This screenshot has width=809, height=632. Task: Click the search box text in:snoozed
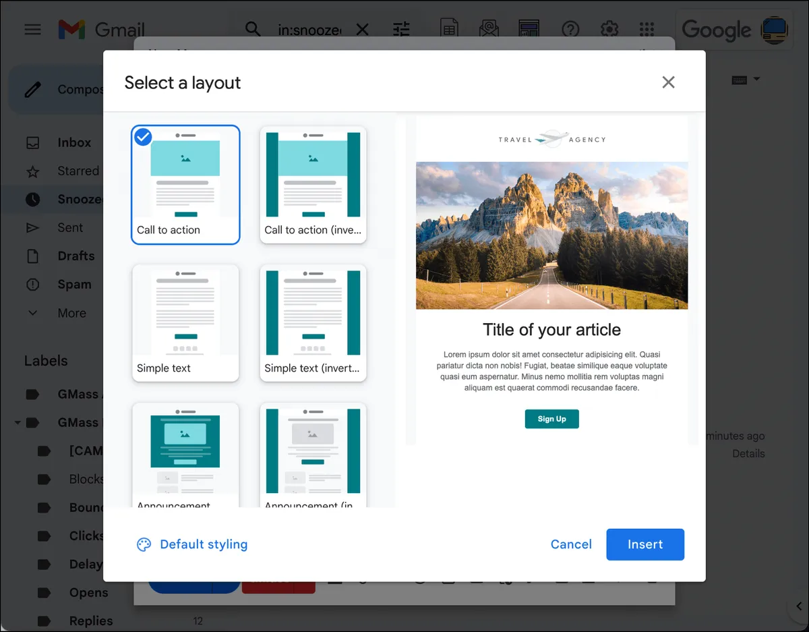[x=309, y=30]
